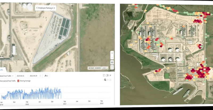This screenshot has height=110, width=213.
Task: Click the Feb 2022 axis label
Action: (x=102, y=102)
